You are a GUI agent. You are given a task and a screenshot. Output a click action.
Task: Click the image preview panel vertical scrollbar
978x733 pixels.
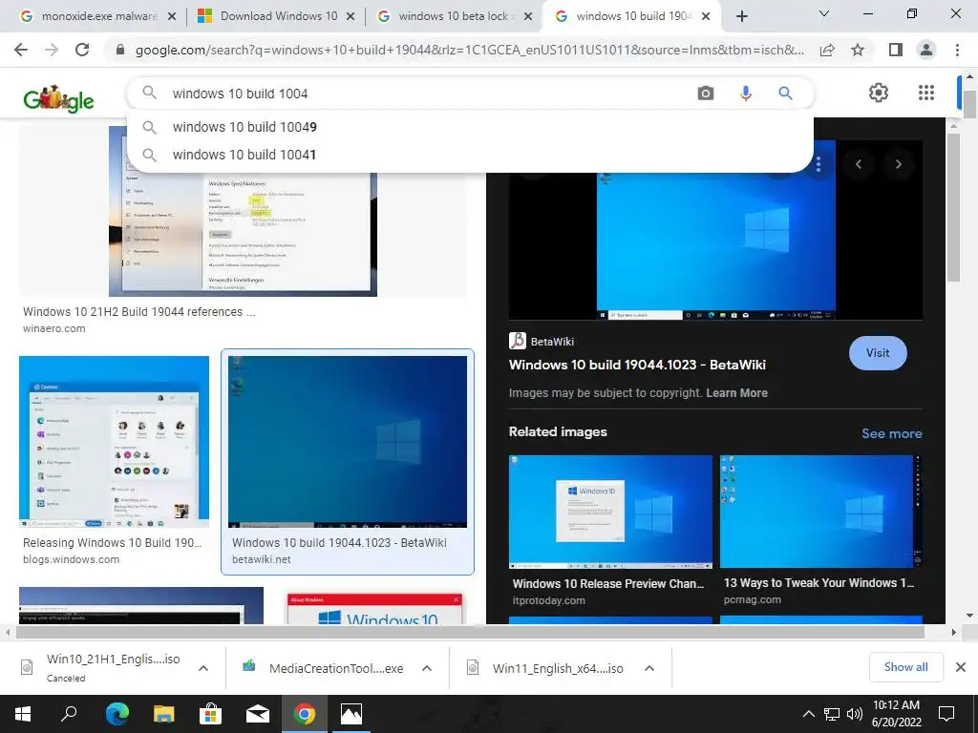(952, 206)
